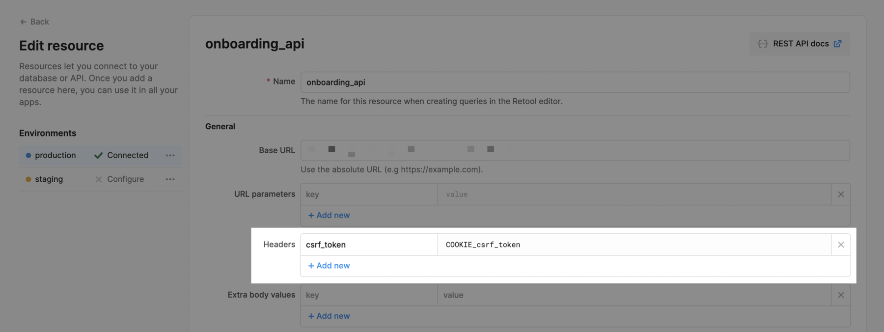Click the Extra body values key field
Viewport: 884px width, 332px height.
coord(369,295)
